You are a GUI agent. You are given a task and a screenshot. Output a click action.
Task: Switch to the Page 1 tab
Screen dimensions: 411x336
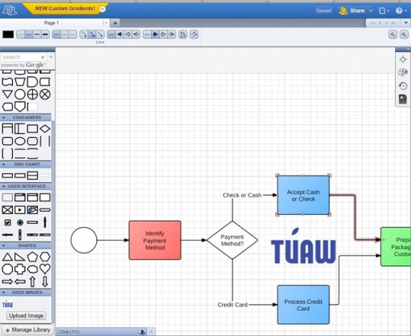pos(51,23)
